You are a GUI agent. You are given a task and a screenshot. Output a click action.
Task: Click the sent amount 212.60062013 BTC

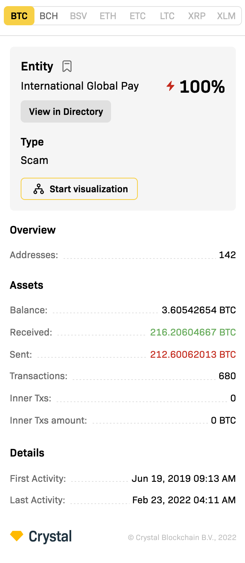click(x=193, y=354)
